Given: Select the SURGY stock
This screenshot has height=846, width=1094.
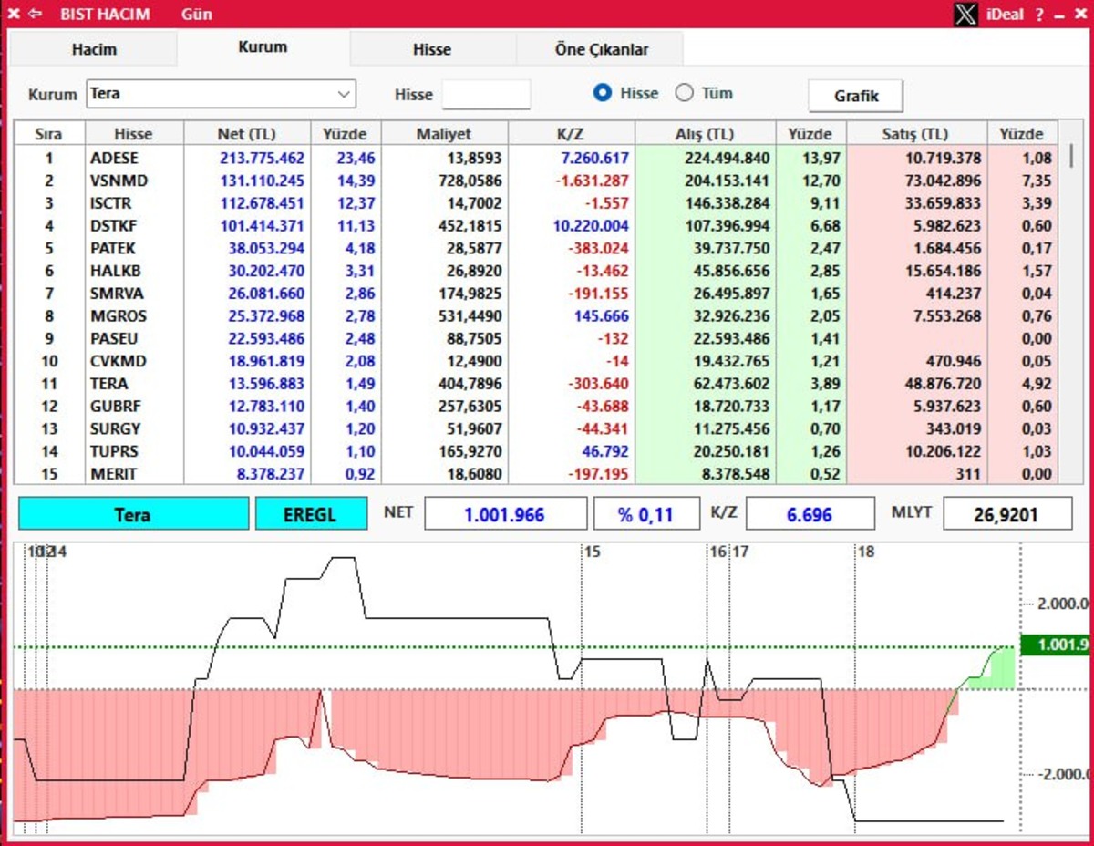Looking at the screenshot, I should tap(115, 428).
